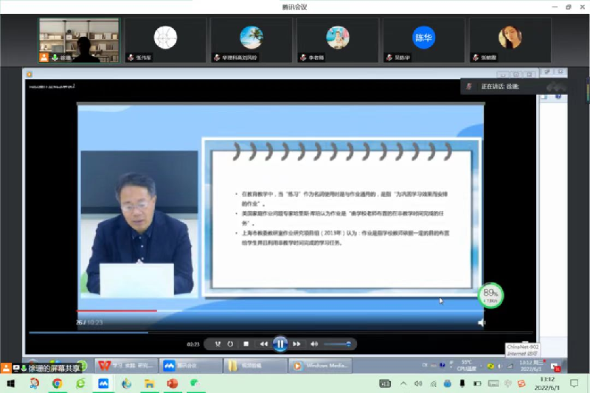Expand the hidden system tray icons chevron
Screen dimensions: 590x393
coord(403,383)
